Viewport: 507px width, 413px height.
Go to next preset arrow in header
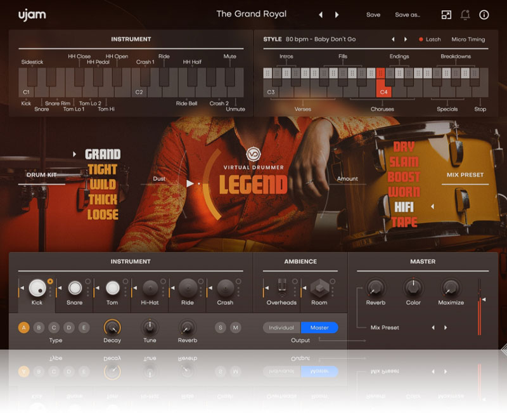[x=337, y=15]
